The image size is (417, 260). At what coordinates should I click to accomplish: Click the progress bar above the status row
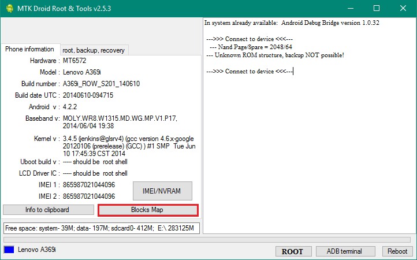tap(208, 239)
